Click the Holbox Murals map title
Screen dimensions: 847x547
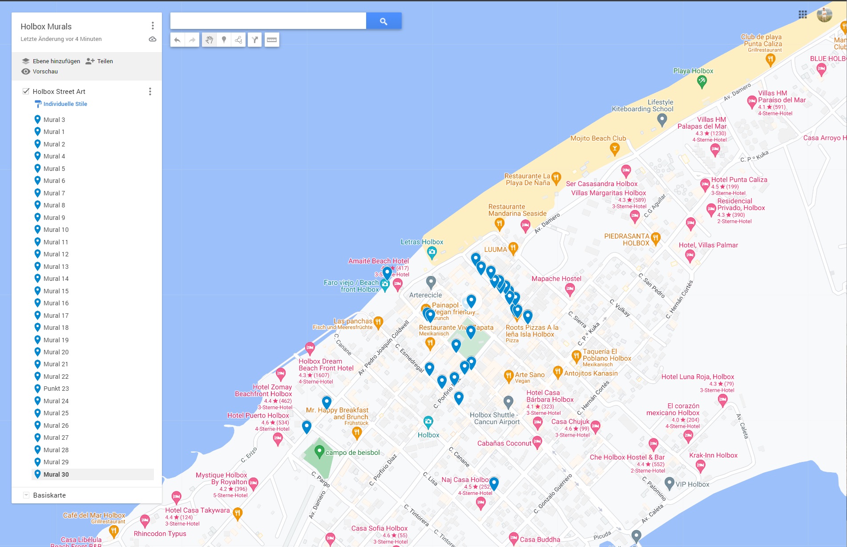46,26
